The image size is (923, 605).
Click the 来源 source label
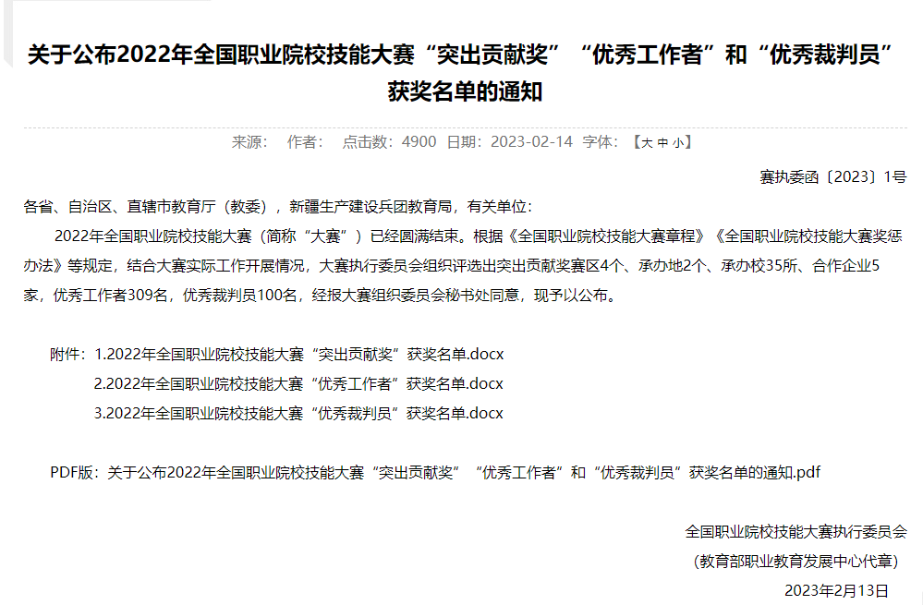point(249,142)
